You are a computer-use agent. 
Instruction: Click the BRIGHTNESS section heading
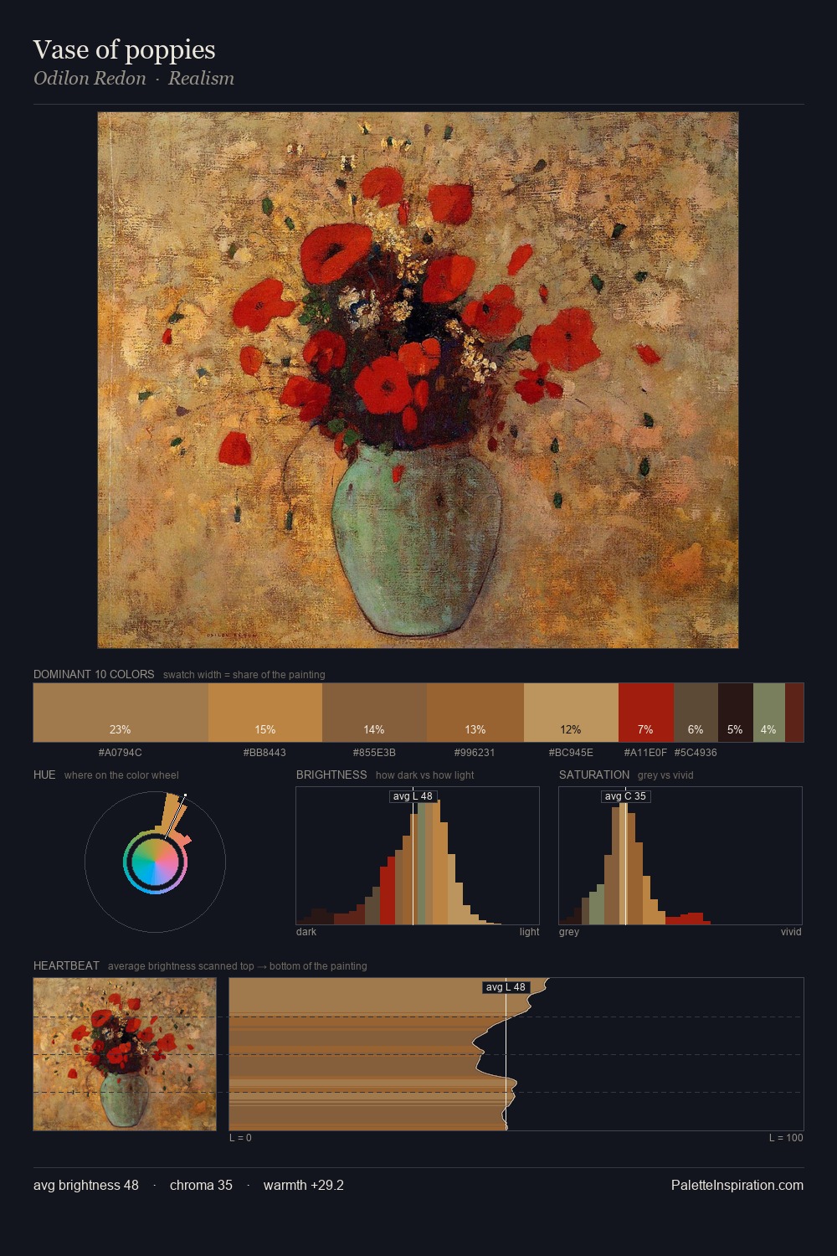[331, 775]
